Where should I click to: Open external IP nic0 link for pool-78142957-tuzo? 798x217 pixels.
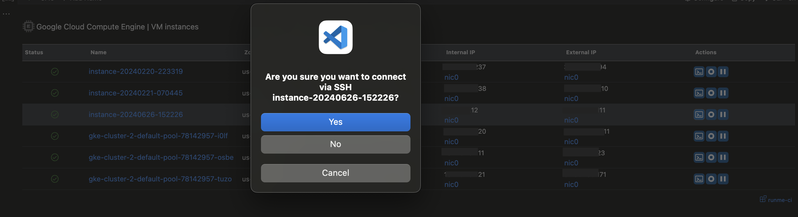pyautogui.click(x=571, y=185)
